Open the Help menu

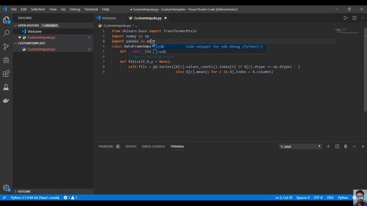click(x=106, y=9)
